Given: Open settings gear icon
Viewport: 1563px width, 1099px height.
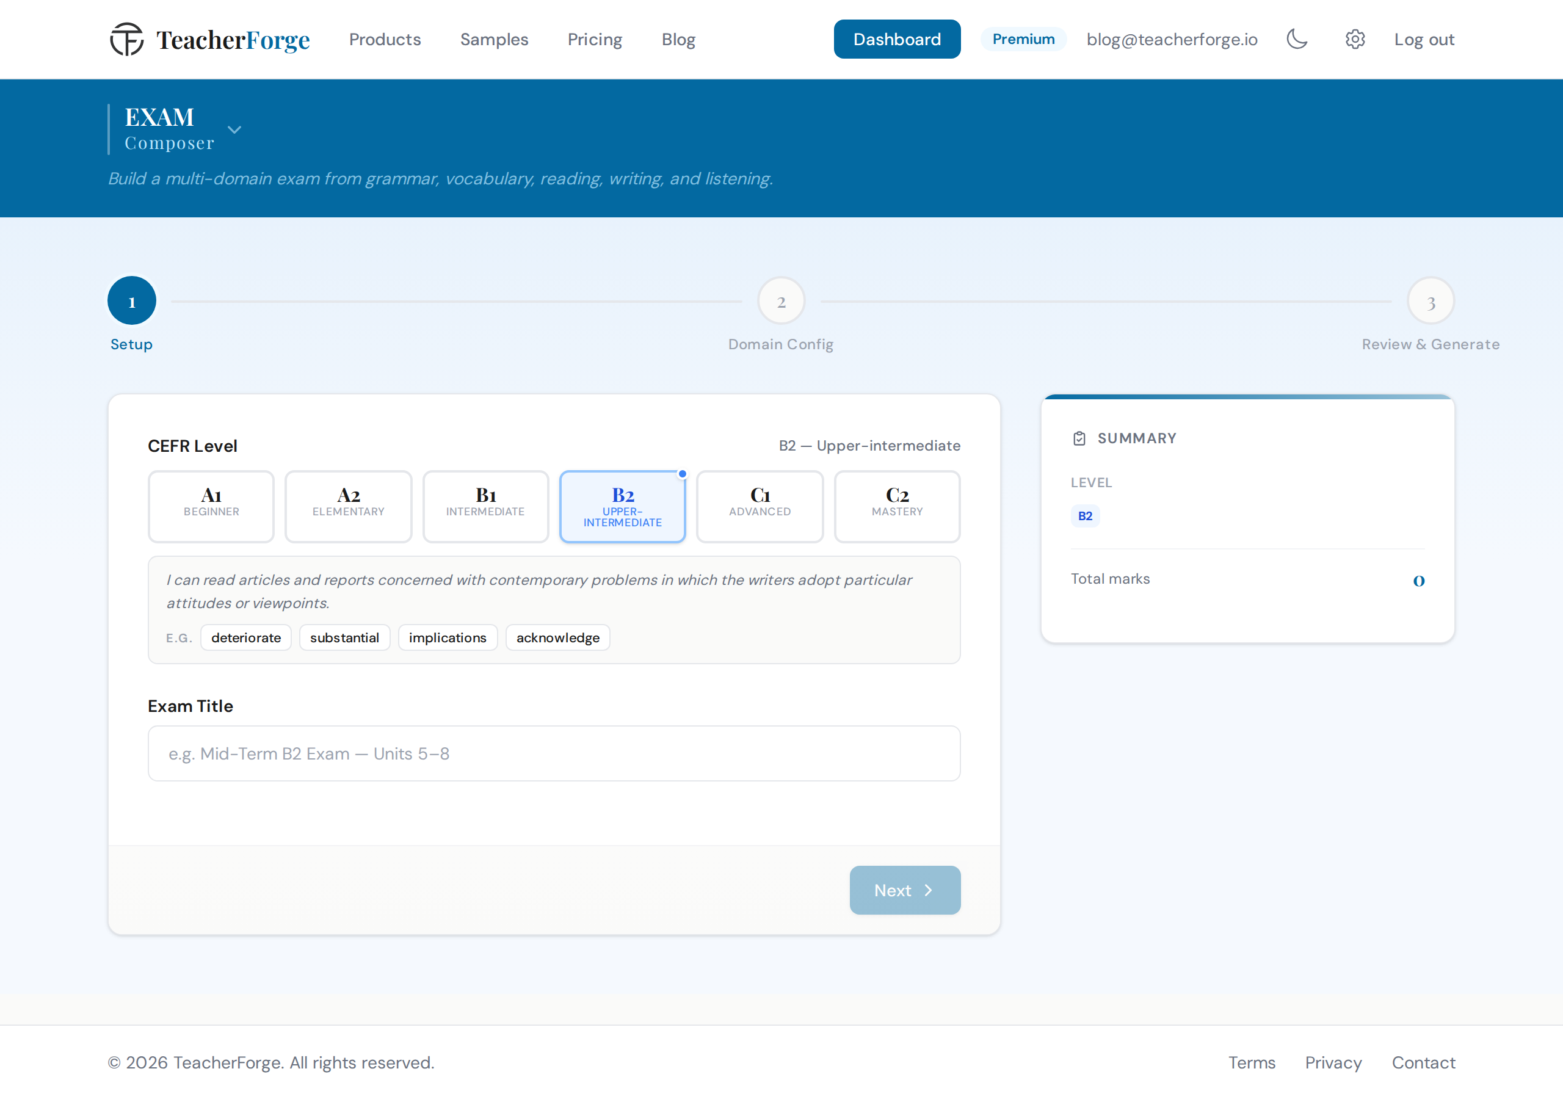Looking at the screenshot, I should point(1355,40).
